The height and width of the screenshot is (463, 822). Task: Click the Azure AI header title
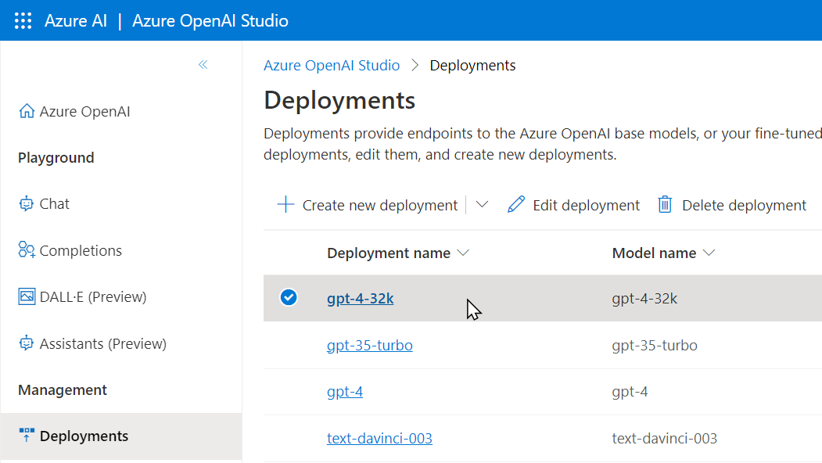click(x=76, y=20)
